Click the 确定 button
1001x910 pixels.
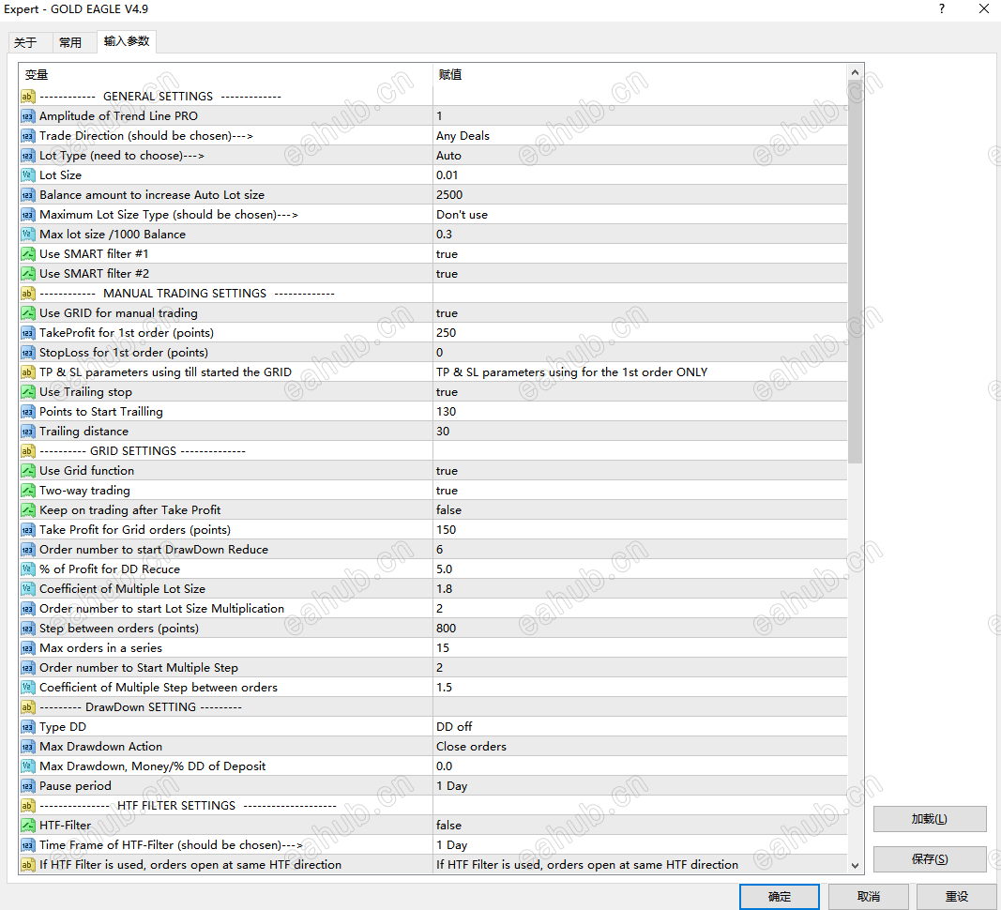click(780, 897)
